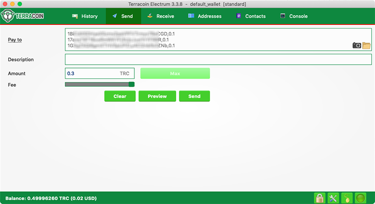Click the Clear button
Screen dimensions: 375x204
click(120, 96)
